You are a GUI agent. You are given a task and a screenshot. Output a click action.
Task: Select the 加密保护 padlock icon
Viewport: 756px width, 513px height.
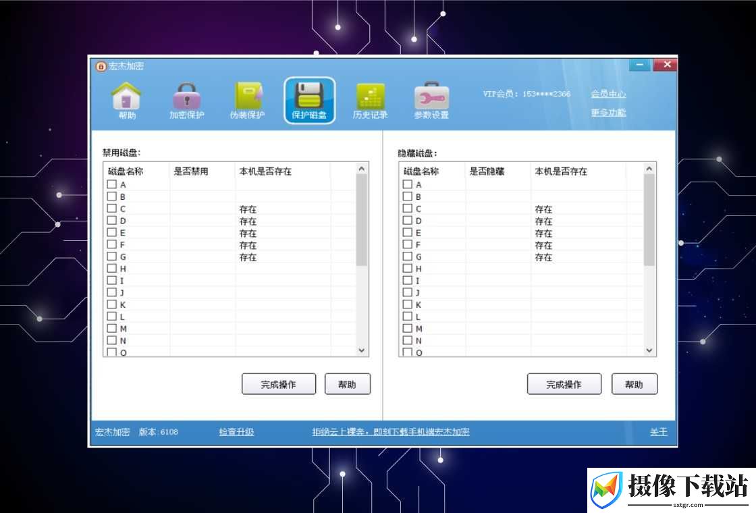[x=186, y=101]
